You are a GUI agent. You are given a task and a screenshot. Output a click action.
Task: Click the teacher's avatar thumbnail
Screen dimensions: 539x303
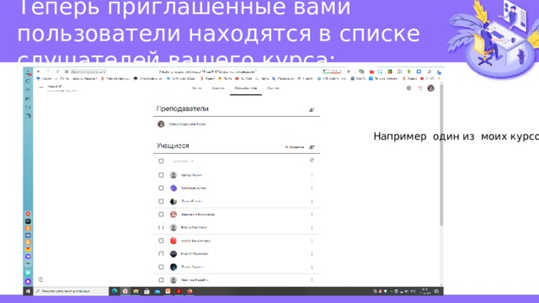161,124
